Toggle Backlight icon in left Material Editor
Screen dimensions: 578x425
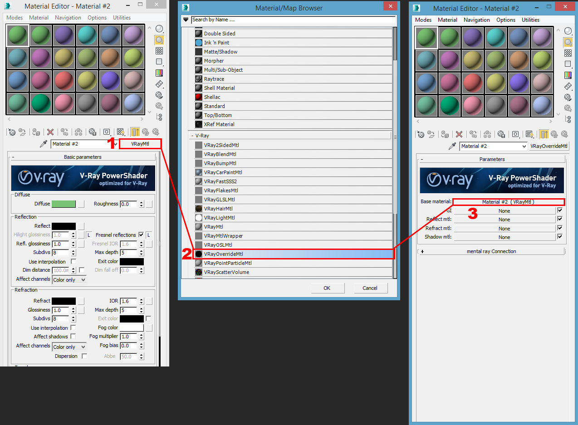pos(159,40)
